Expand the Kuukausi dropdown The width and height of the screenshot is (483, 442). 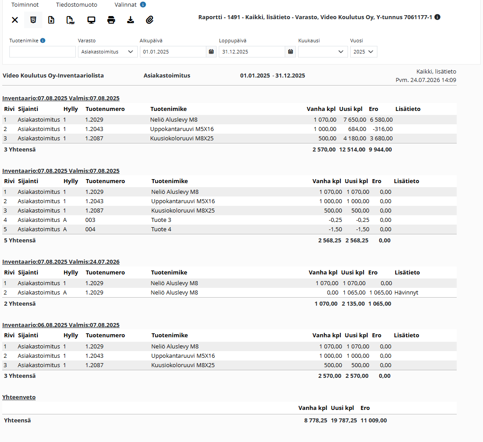(x=323, y=52)
